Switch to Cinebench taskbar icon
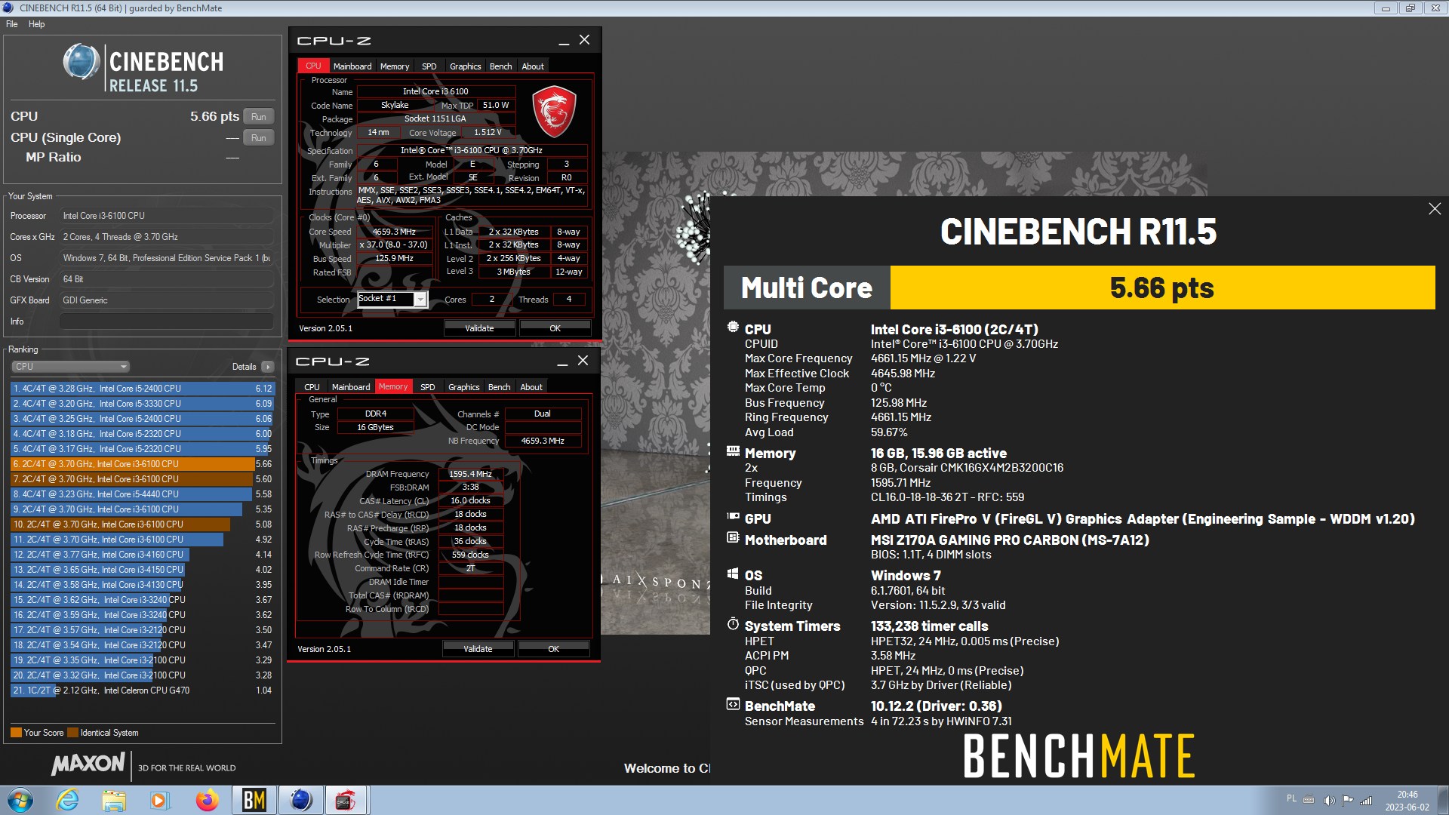The width and height of the screenshot is (1449, 815). pos(300,800)
